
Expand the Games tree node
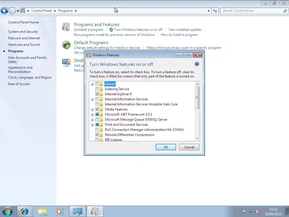pyautogui.click(x=92, y=84)
